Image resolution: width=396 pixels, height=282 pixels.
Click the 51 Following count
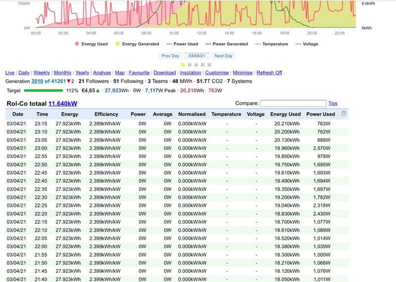coord(128,81)
